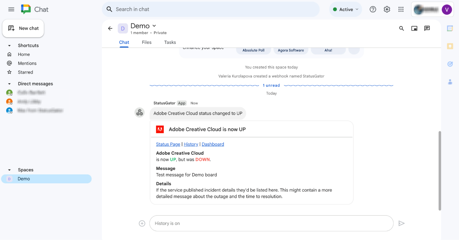Screen dimensions: 459x240
Task: Go back using the left arrow icon
Action: [x=110, y=28]
